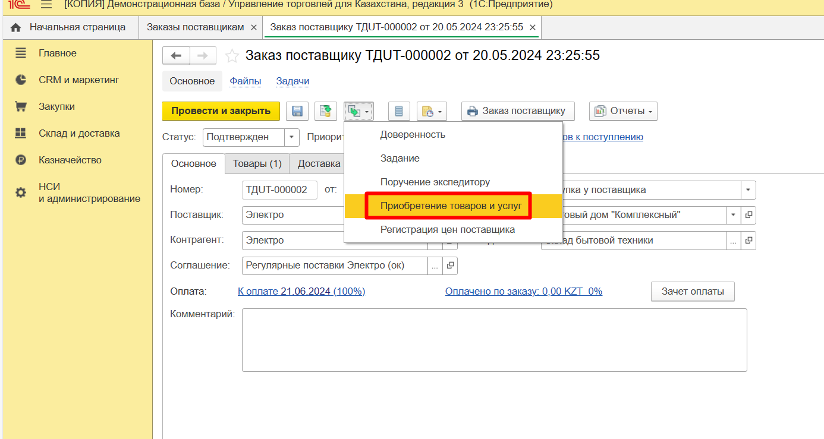Open the document structure list icon
Image resolution: width=824 pixels, height=439 pixels.
tap(399, 111)
